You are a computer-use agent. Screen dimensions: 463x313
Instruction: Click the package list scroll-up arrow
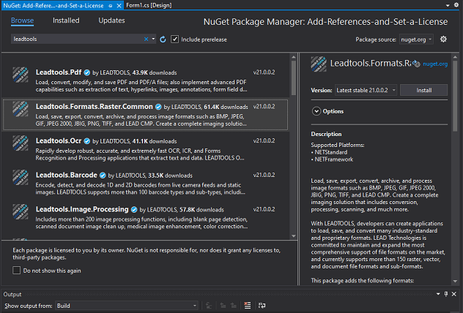[x=294, y=57]
